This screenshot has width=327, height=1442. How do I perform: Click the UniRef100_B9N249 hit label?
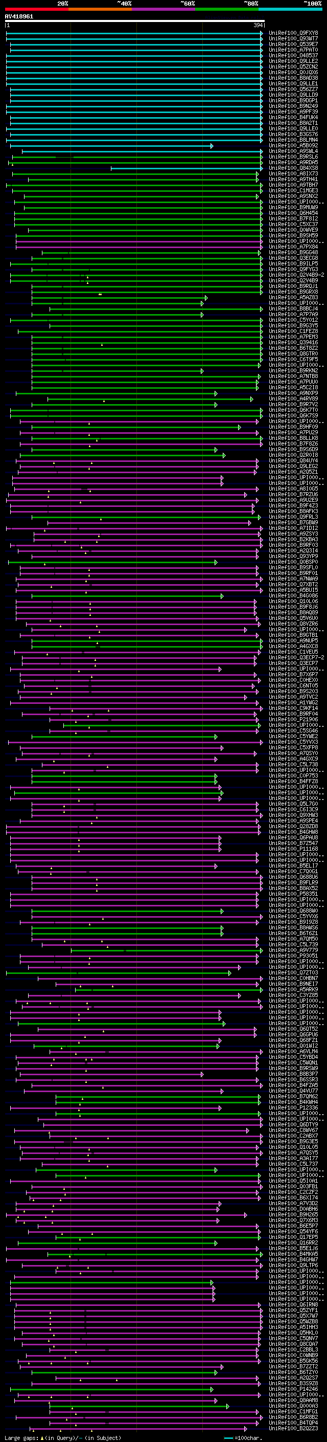tap(293, 106)
